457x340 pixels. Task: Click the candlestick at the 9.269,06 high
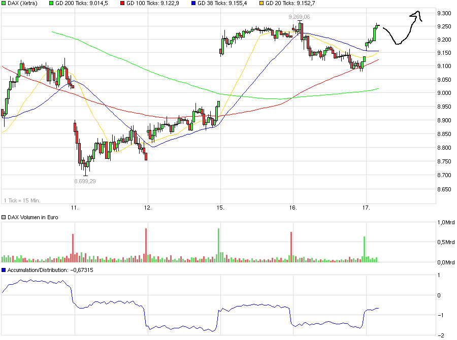pyautogui.click(x=300, y=26)
